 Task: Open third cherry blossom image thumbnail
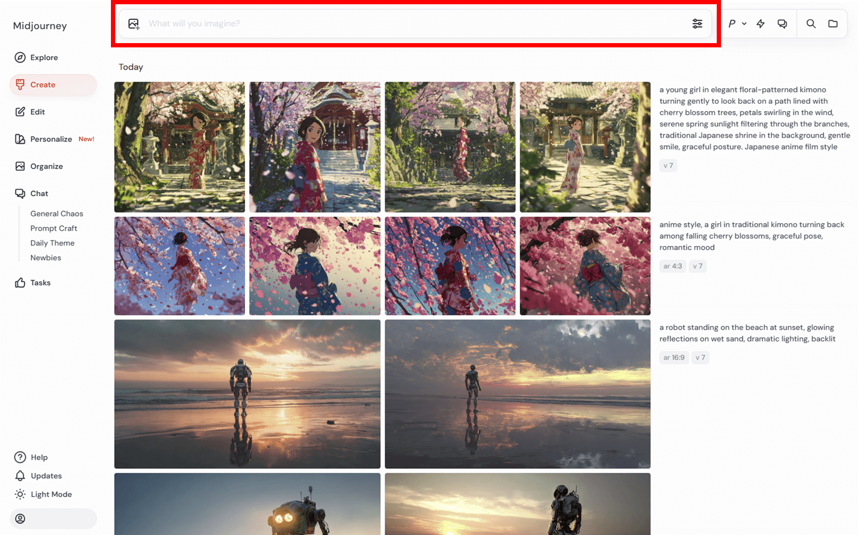coord(450,266)
